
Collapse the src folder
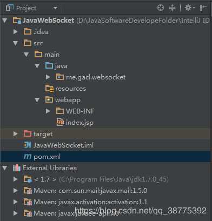16,43
